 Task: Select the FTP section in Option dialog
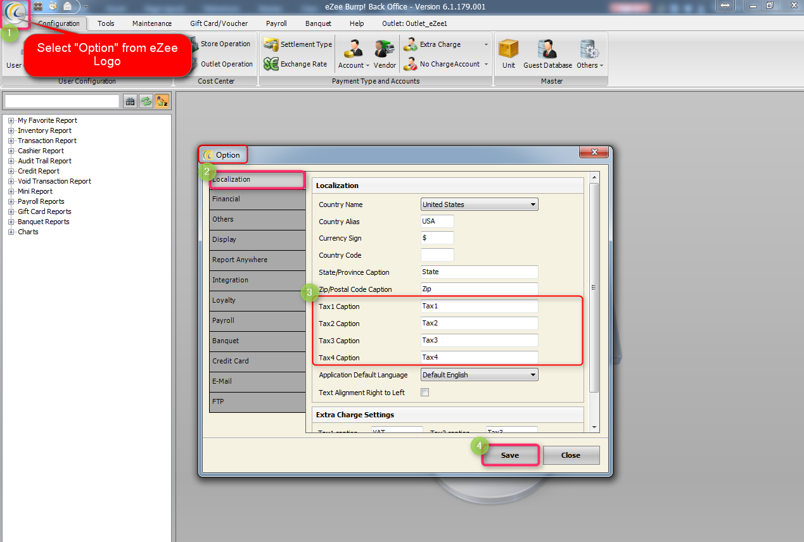(x=257, y=401)
